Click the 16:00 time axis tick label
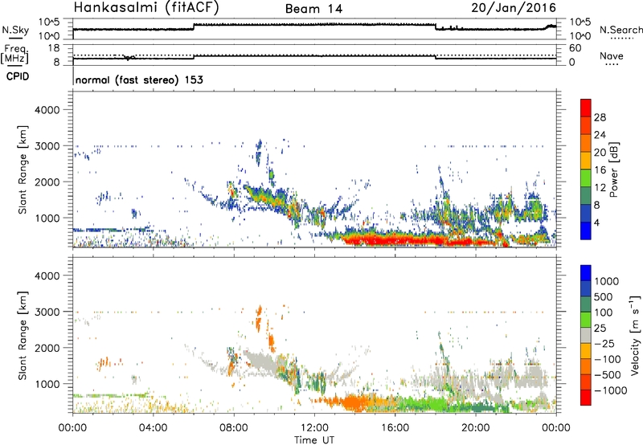The height and width of the screenshot is (445, 643). click(395, 428)
